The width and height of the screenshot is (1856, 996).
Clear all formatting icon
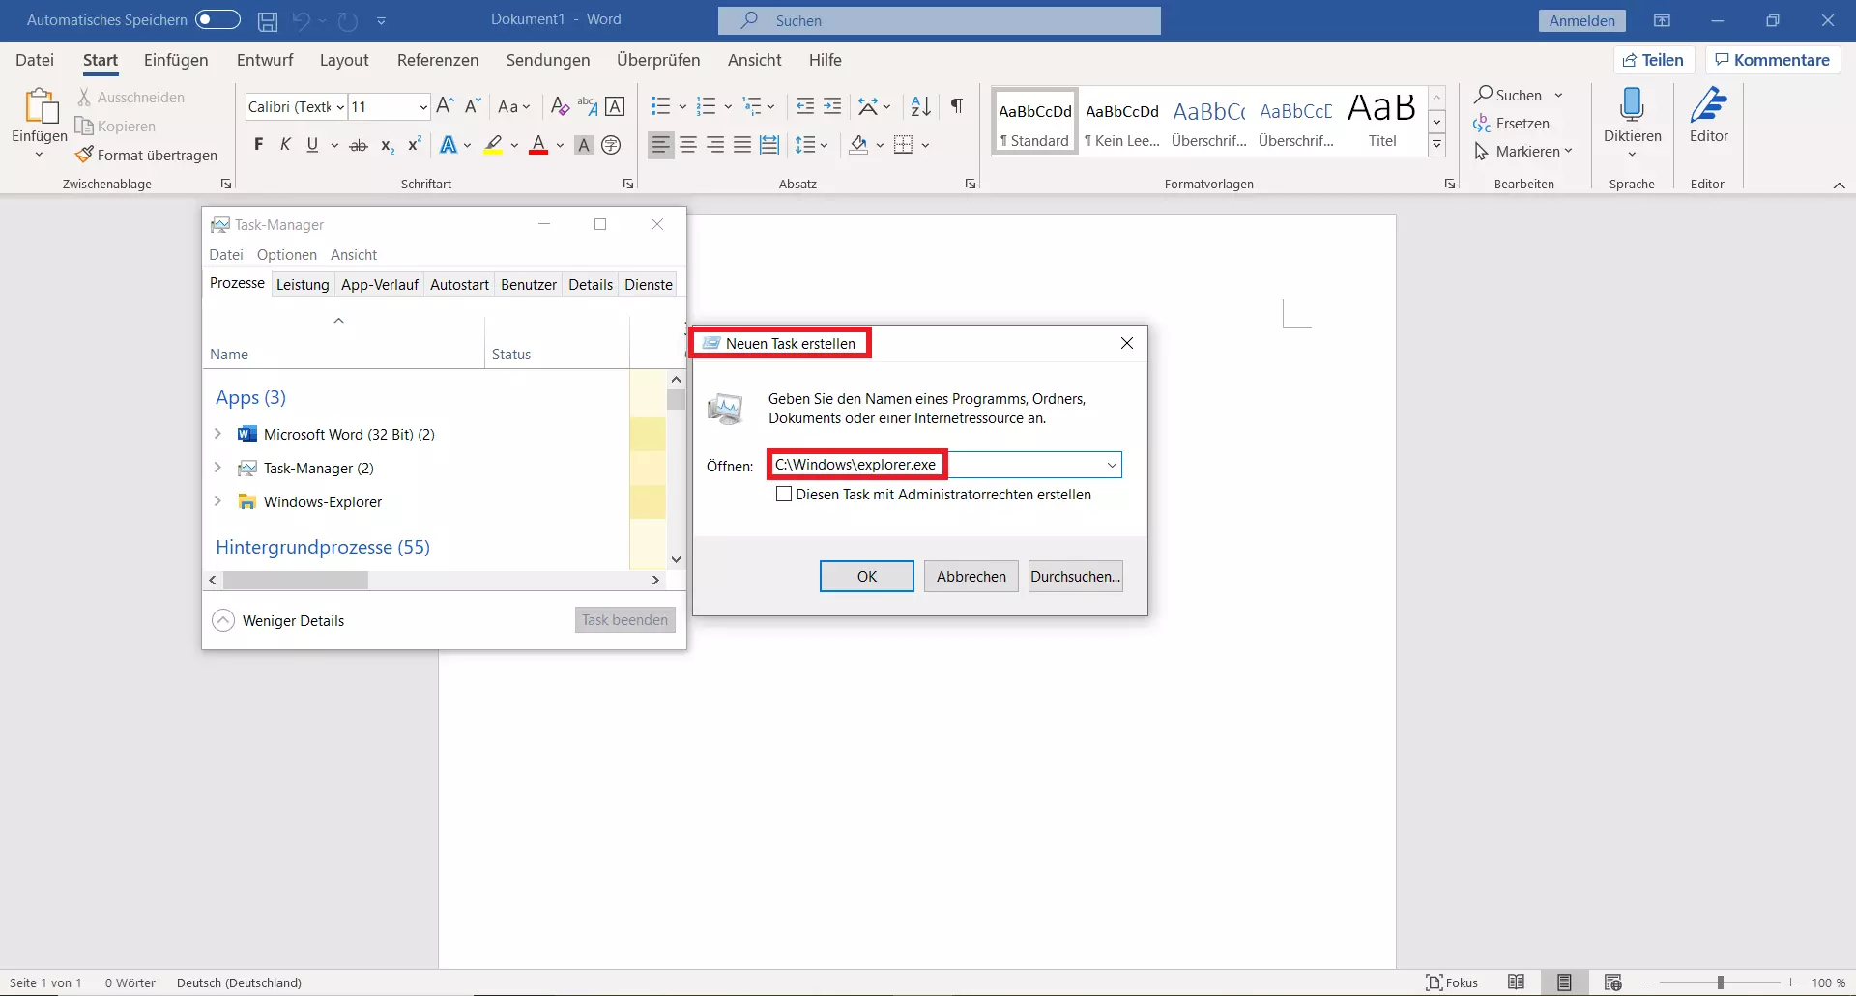(x=560, y=106)
